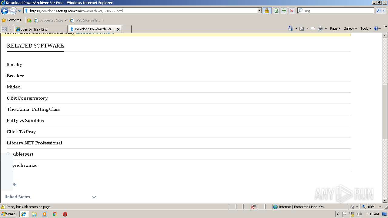Open a new blank tab
Screen dimensions: 388x218
tap(127, 29)
